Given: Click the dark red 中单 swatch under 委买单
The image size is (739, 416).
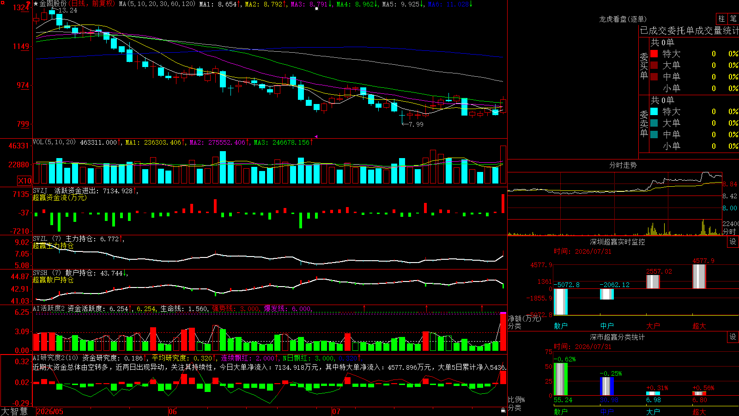Looking at the screenshot, I should (654, 77).
